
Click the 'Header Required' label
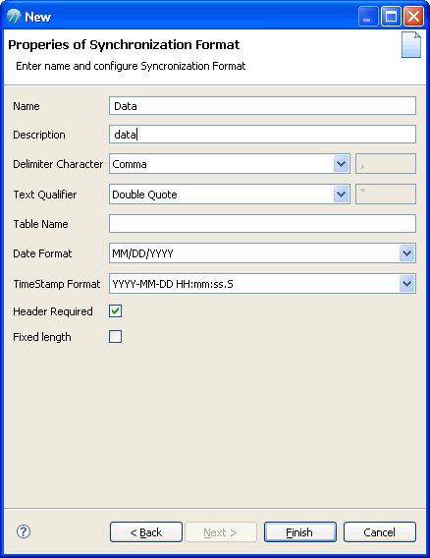click(53, 311)
